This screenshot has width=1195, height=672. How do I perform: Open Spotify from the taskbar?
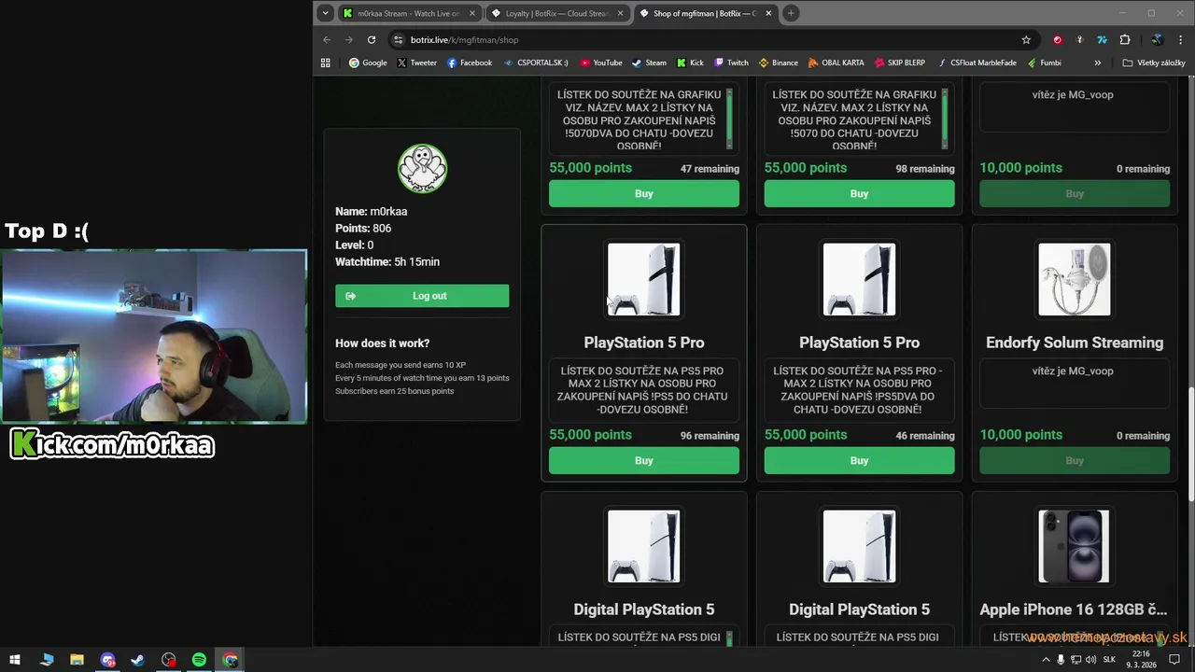pyautogui.click(x=199, y=660)
